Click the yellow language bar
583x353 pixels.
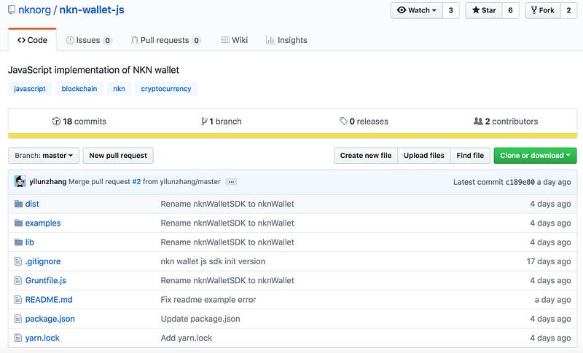(x=291, y=135)
